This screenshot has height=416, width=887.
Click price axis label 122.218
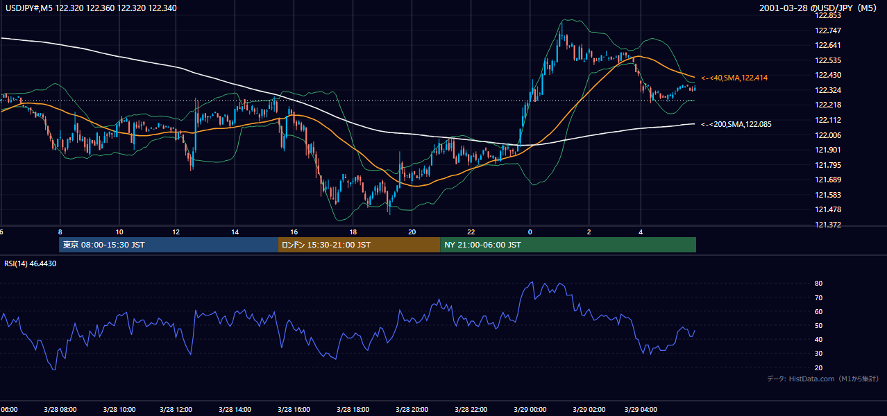click(829, 105)
